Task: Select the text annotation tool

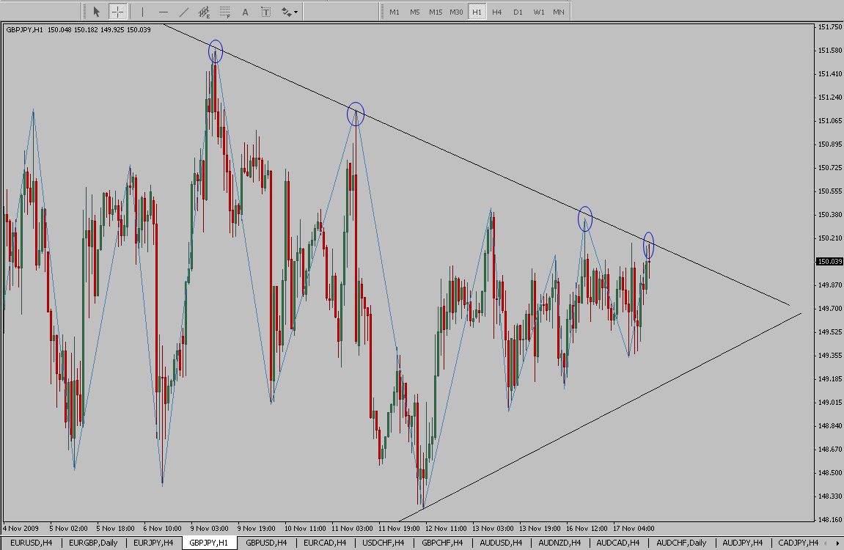Action: point(245,12)
